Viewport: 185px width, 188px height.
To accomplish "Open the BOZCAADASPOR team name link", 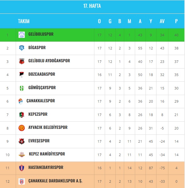I will (42, 74).
